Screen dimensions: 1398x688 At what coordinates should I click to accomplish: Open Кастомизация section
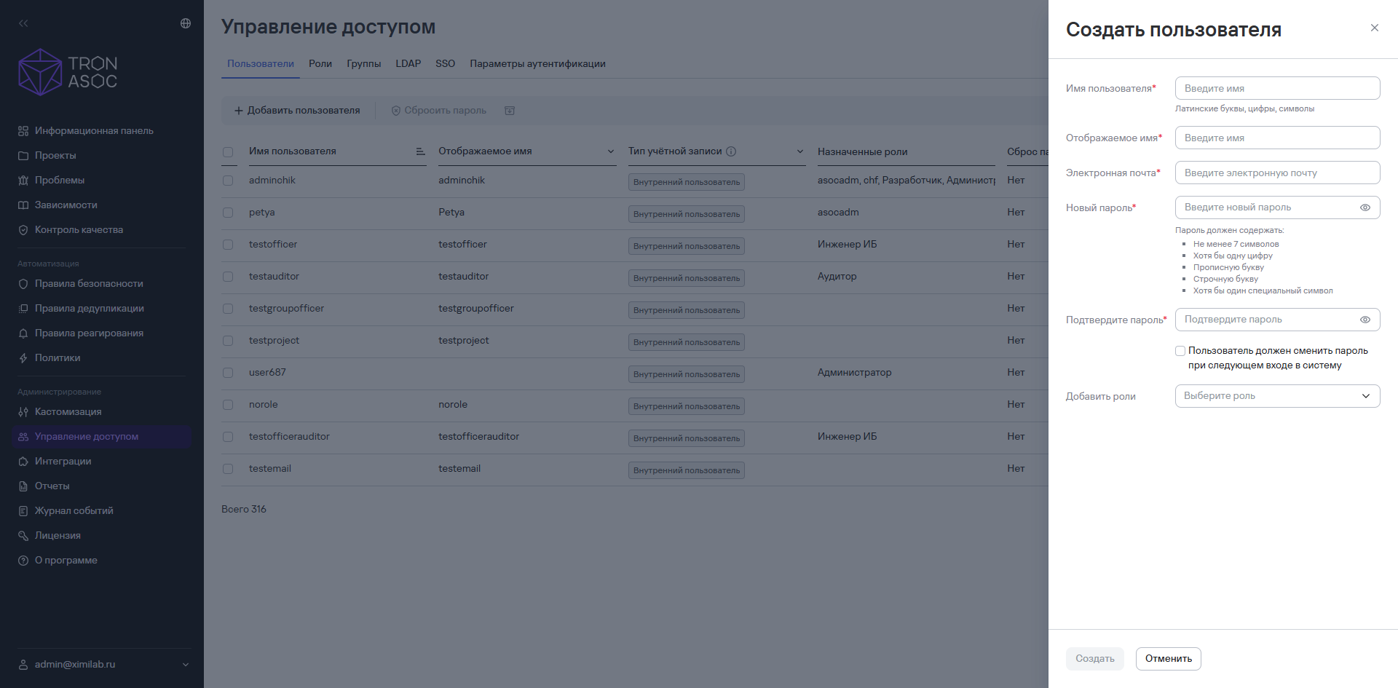coord(68,412)
